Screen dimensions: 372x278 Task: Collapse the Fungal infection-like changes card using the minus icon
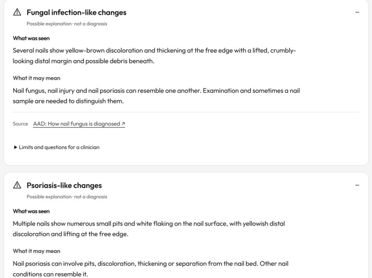[x=357, y=12]
